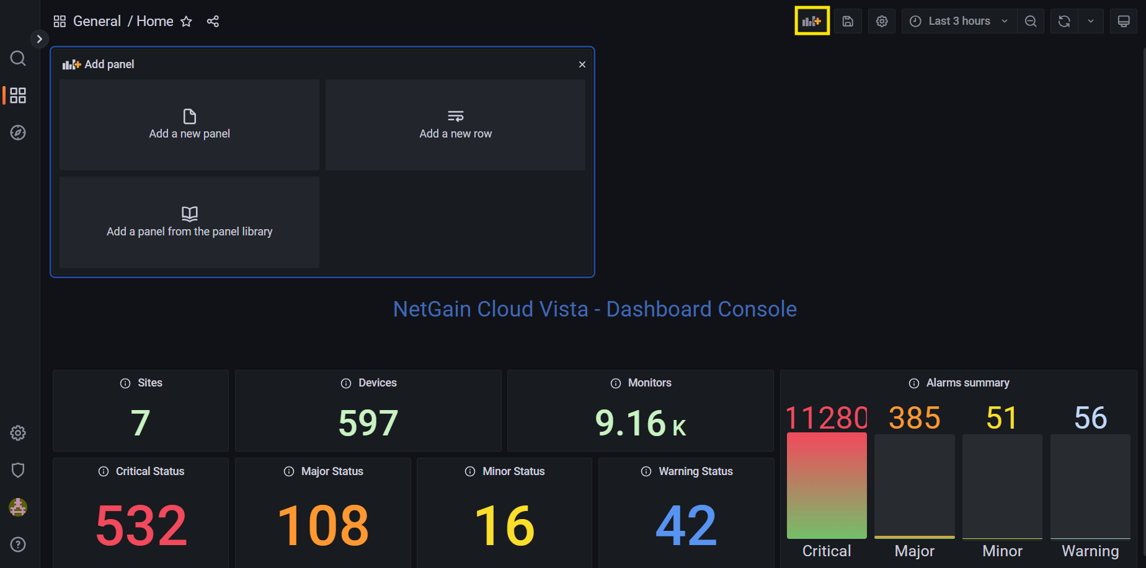Click the Alarms summary info icon
Image resolution: width=1146 pixels, height=568 pixels.
pyautogui.click(x=914, y=383)
